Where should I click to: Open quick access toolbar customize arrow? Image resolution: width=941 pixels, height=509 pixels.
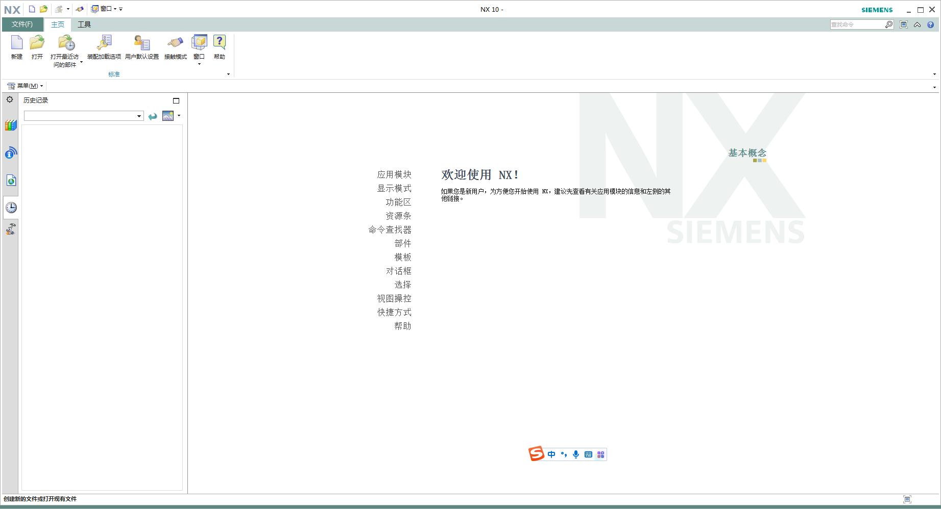[121, 9]
